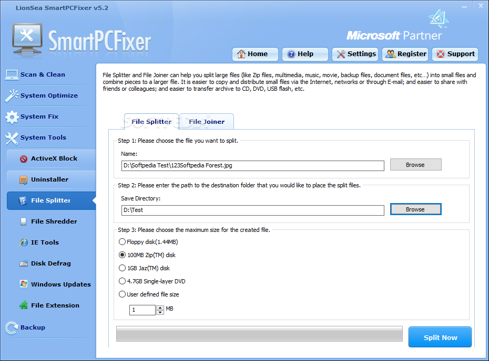Click the Help question mark icon
Image resolution: width=489 pixels, height=361 pixels.
[x=291, y=54]
